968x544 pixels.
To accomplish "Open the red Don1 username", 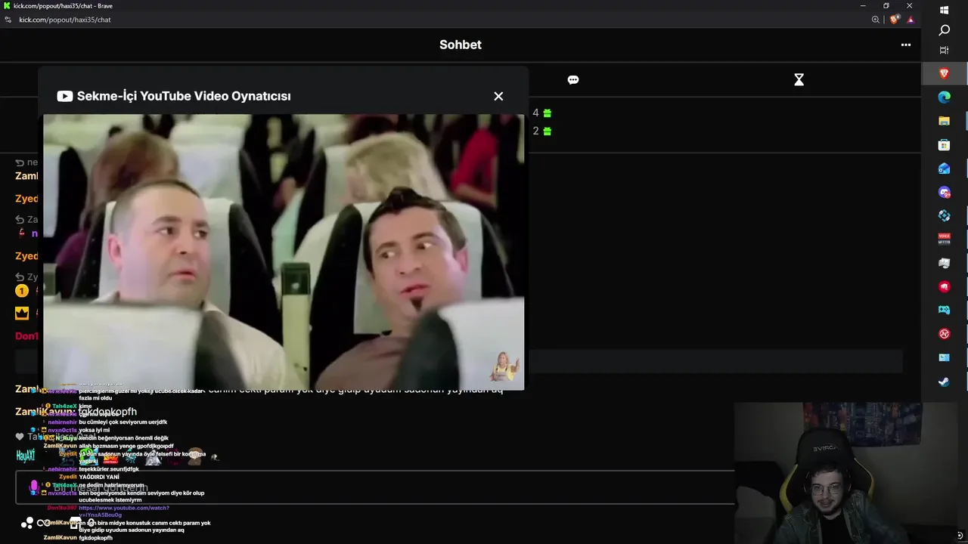I will pos(26,336).
